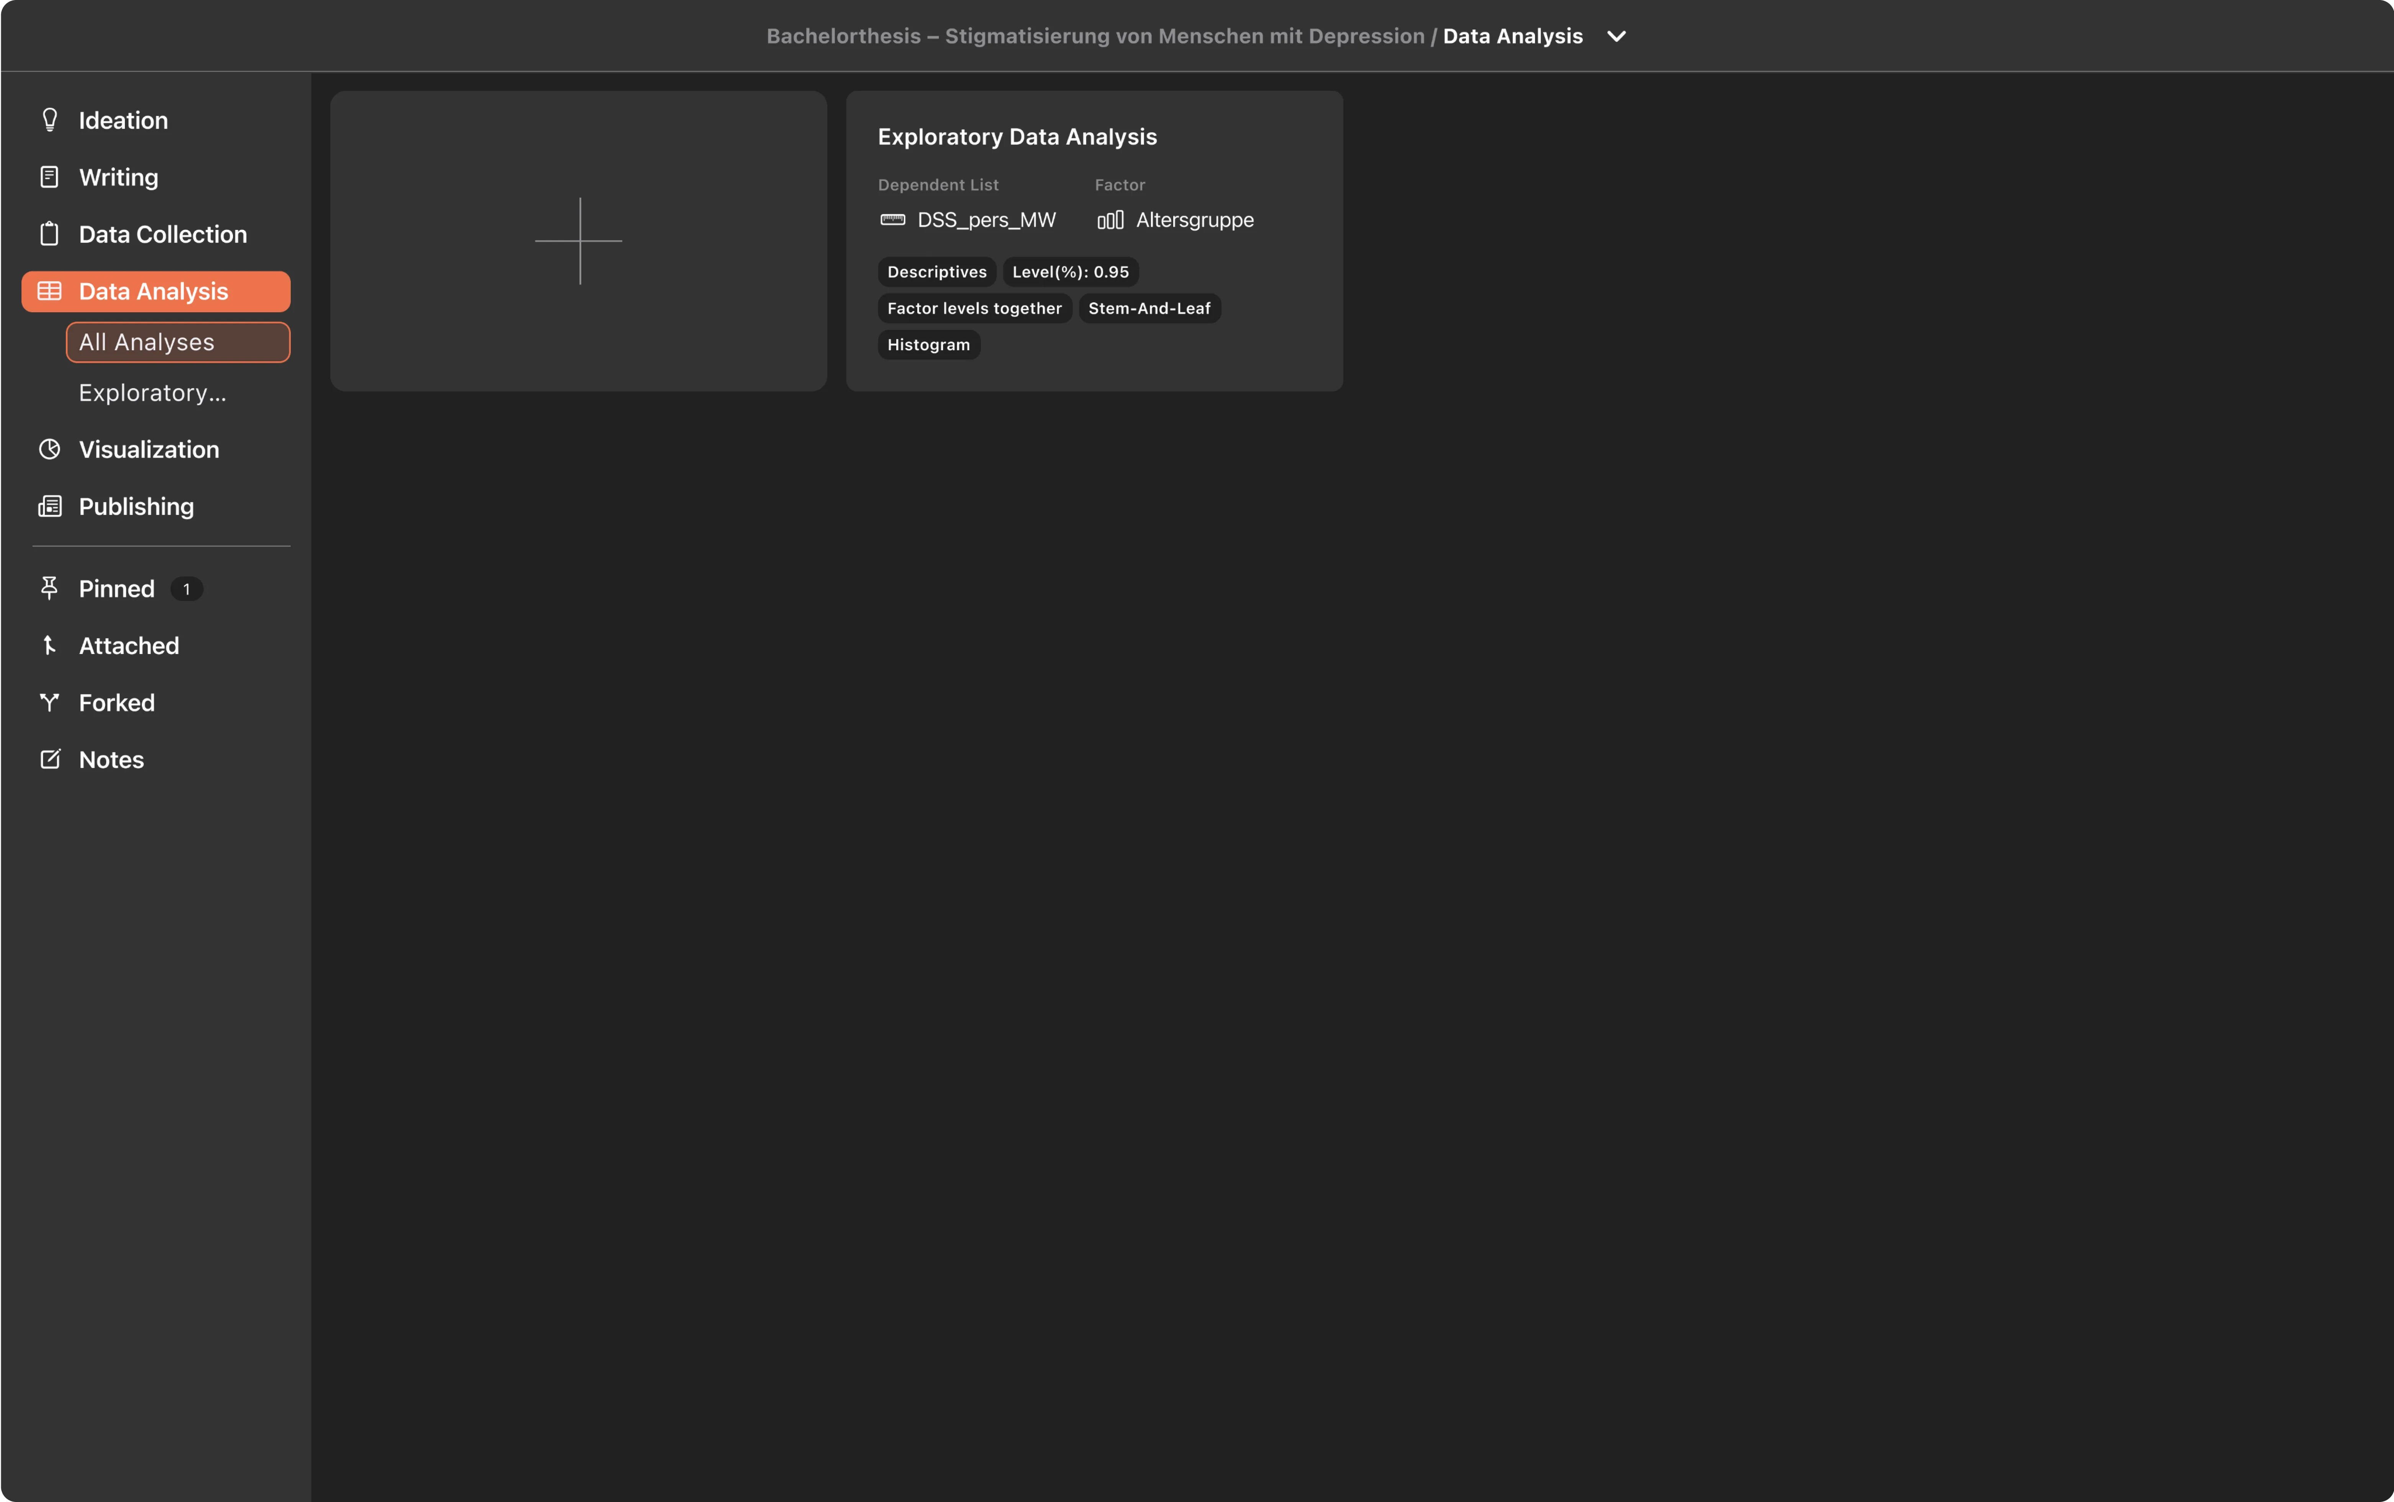
Task: Click the Visualization pie chart icon
Action: pos(50,449)
